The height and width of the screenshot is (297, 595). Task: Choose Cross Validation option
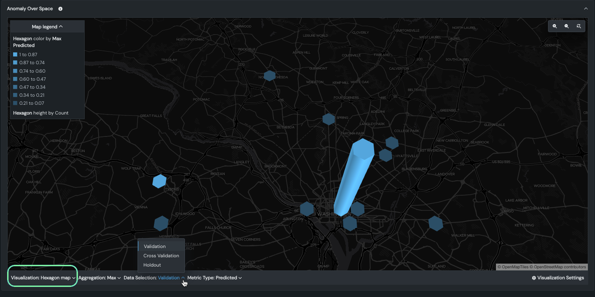click(x=161, y=256)
